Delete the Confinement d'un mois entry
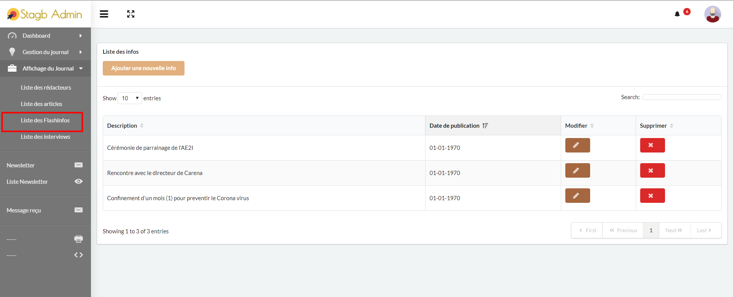 652,196
